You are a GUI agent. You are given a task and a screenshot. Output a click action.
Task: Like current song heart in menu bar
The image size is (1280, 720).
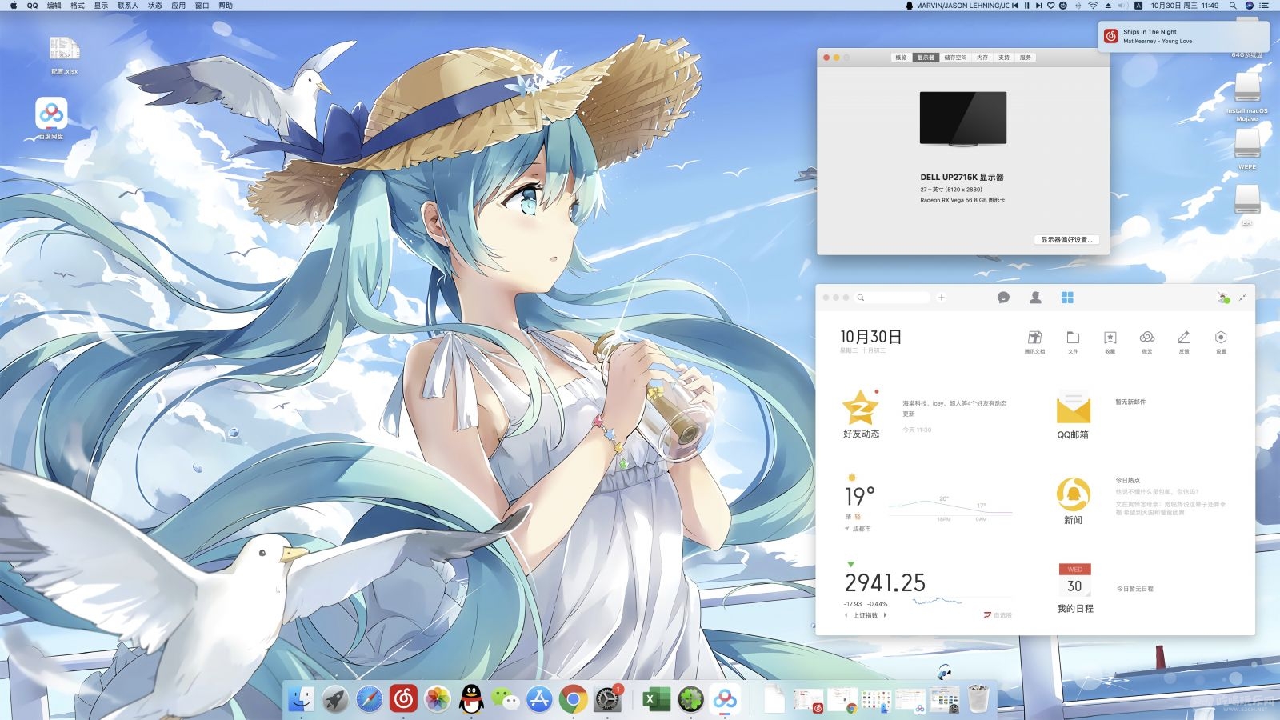[x=1051, y=6]
